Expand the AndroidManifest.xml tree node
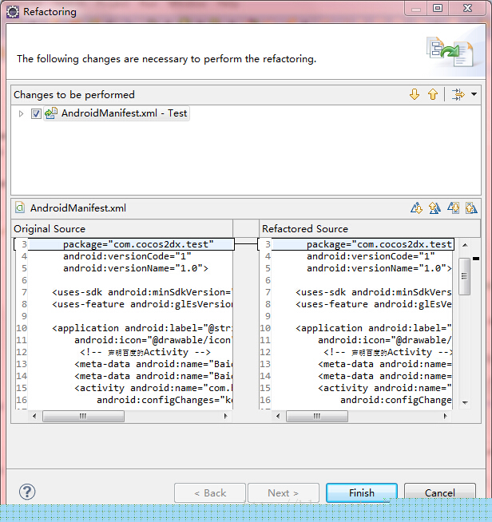Image resolution: width=492 pixels, height=522 pixels. click(x=22, y=113)
